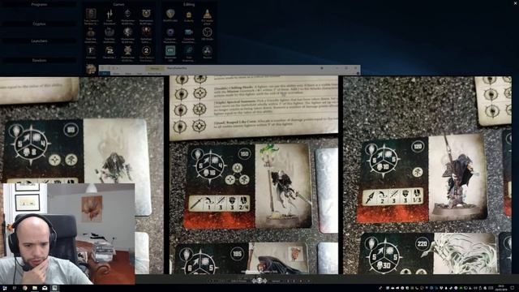
Task: Launch the Division 2 shortcut with circled 2
Action: click(146, 53)
